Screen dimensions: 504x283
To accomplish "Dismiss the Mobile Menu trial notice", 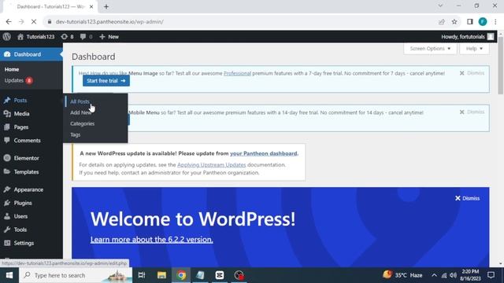I will tap(472, 112).
